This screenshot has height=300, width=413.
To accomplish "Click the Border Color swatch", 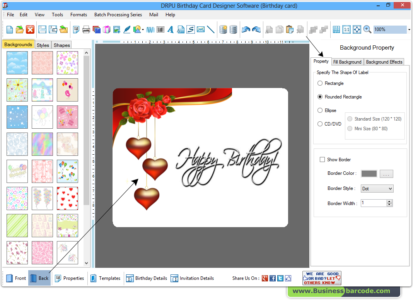I will 369,173.
